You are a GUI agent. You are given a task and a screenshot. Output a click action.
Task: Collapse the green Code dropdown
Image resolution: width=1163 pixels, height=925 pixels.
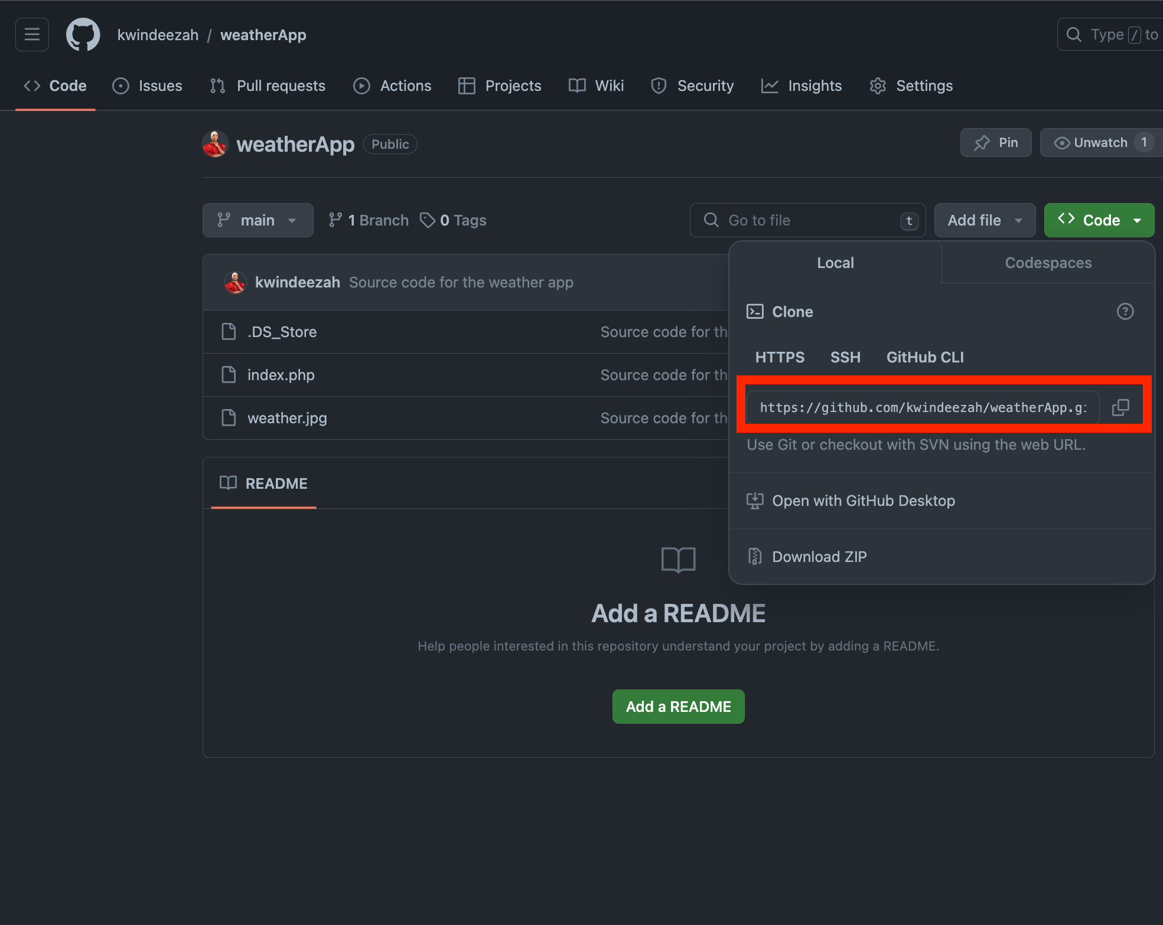pos(1099,220)
